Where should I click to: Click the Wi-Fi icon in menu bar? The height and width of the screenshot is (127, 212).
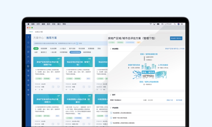151,24
